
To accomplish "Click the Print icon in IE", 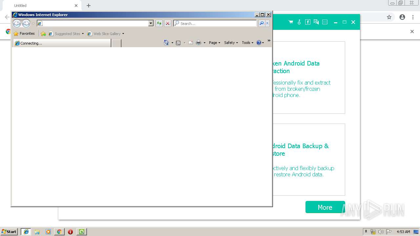I will (199, 43).
